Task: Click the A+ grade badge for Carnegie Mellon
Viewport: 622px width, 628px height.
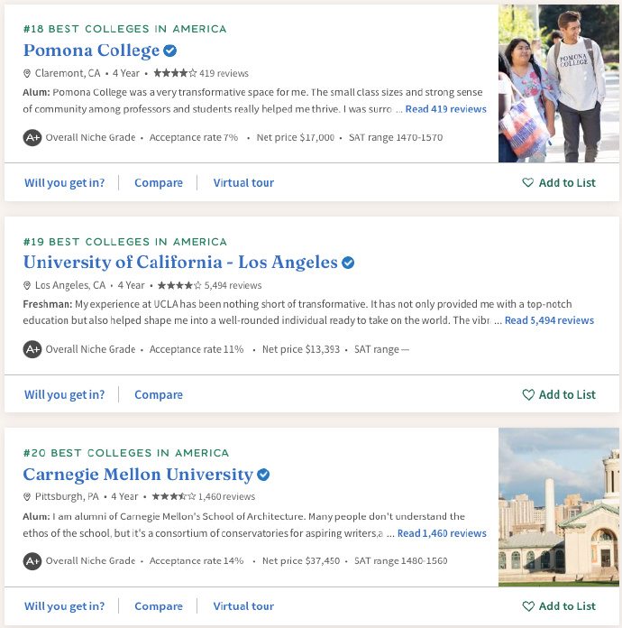Action: pos(32,561)
